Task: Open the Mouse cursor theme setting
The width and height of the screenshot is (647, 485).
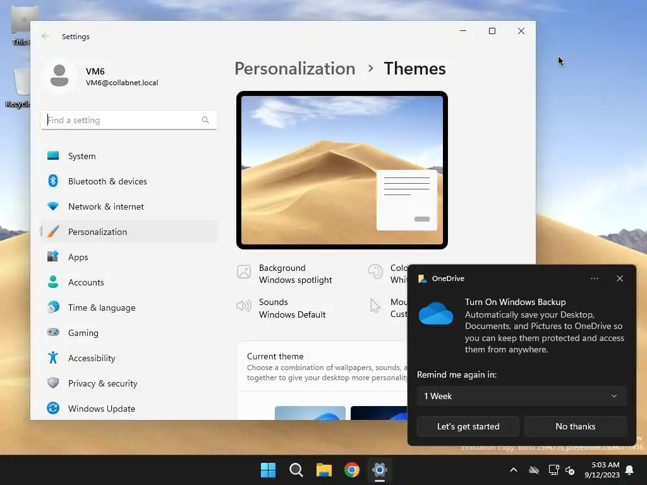Action: pos(387,308)
